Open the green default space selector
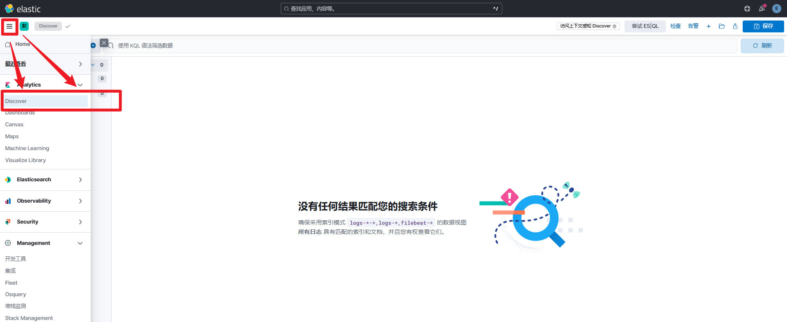787x322 pixels. (24, 26)
